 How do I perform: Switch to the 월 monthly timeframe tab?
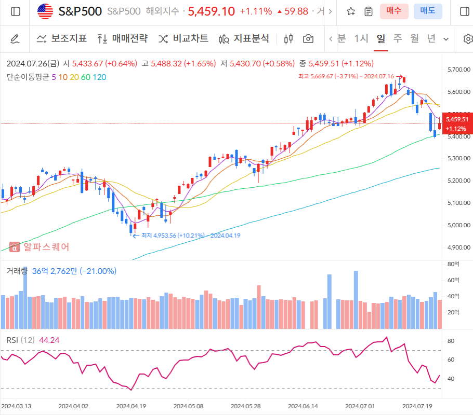[x=412, y=39]
